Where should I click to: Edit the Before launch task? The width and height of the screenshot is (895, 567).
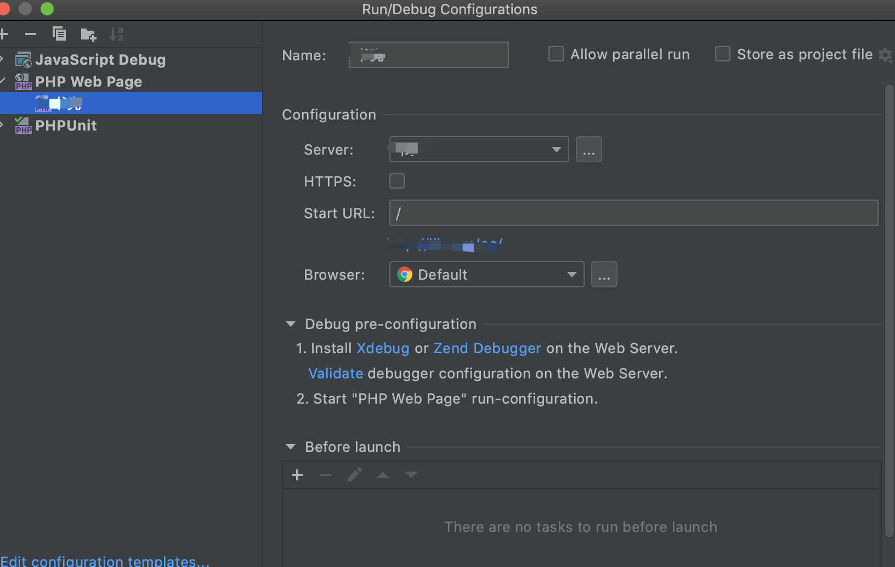click(x=355, y=475)
